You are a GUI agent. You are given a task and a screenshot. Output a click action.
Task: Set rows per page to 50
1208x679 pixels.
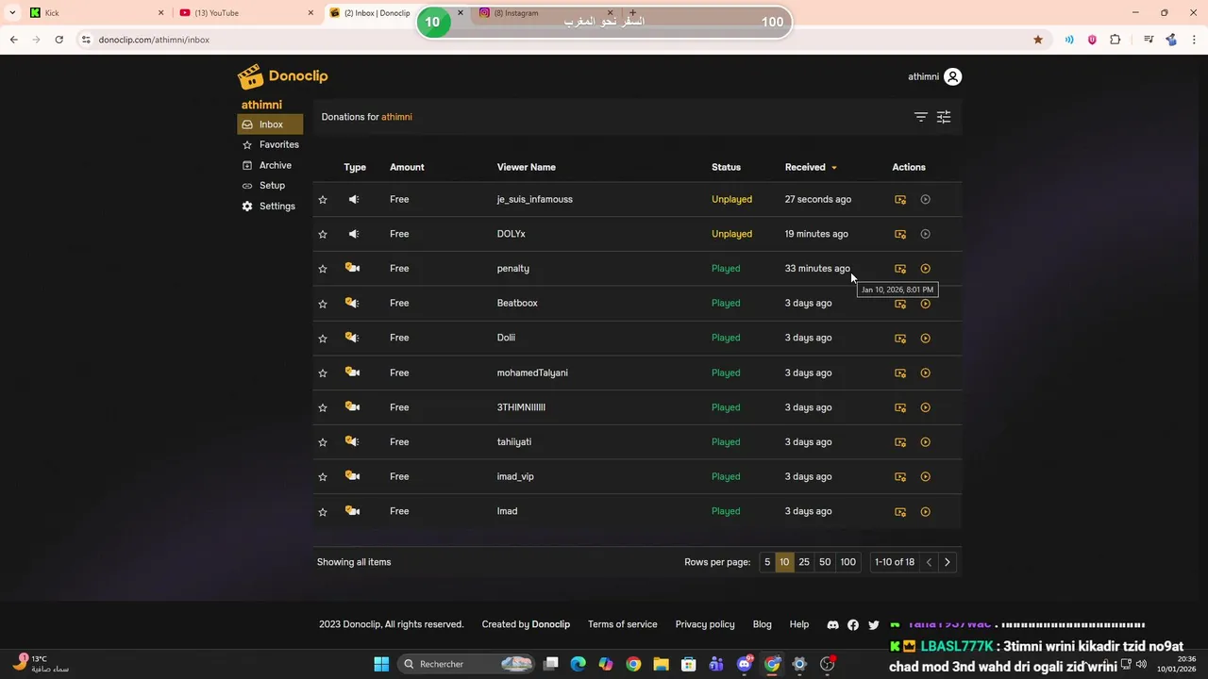[x=825, y=562]
